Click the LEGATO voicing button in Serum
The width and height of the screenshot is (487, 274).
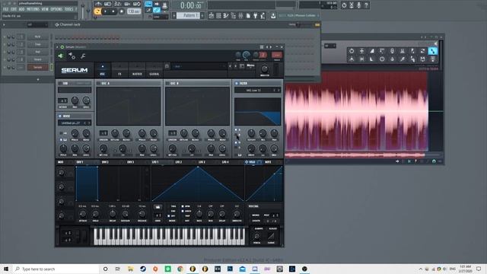coord(256,221)
